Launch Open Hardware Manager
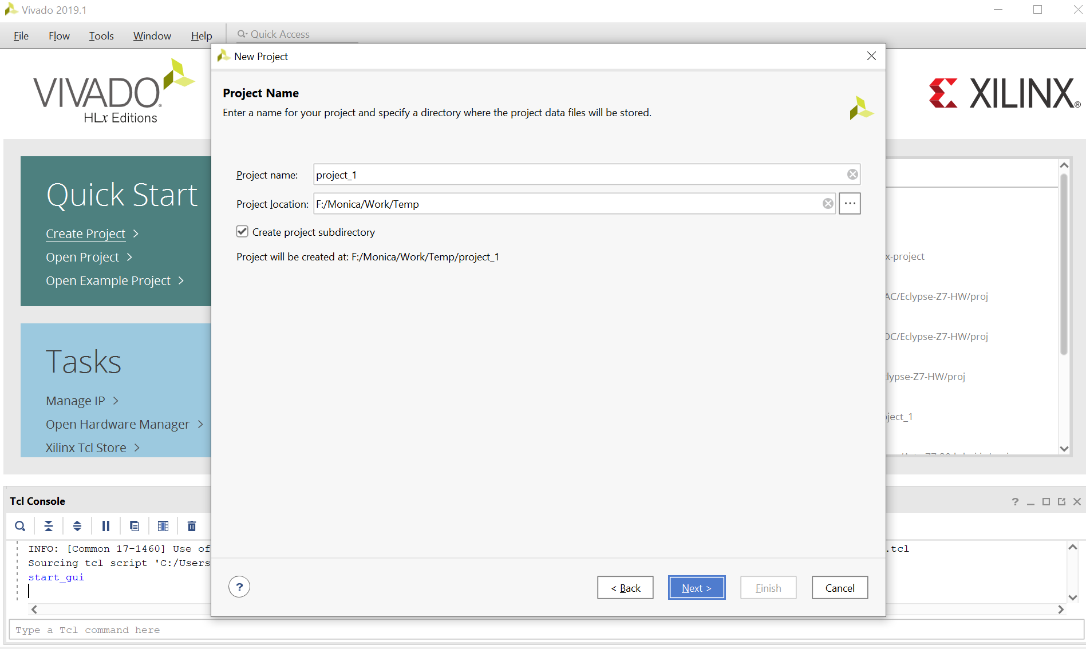Image resolution: width=1086 pixels, height=649 pixels. coord(118,424)
